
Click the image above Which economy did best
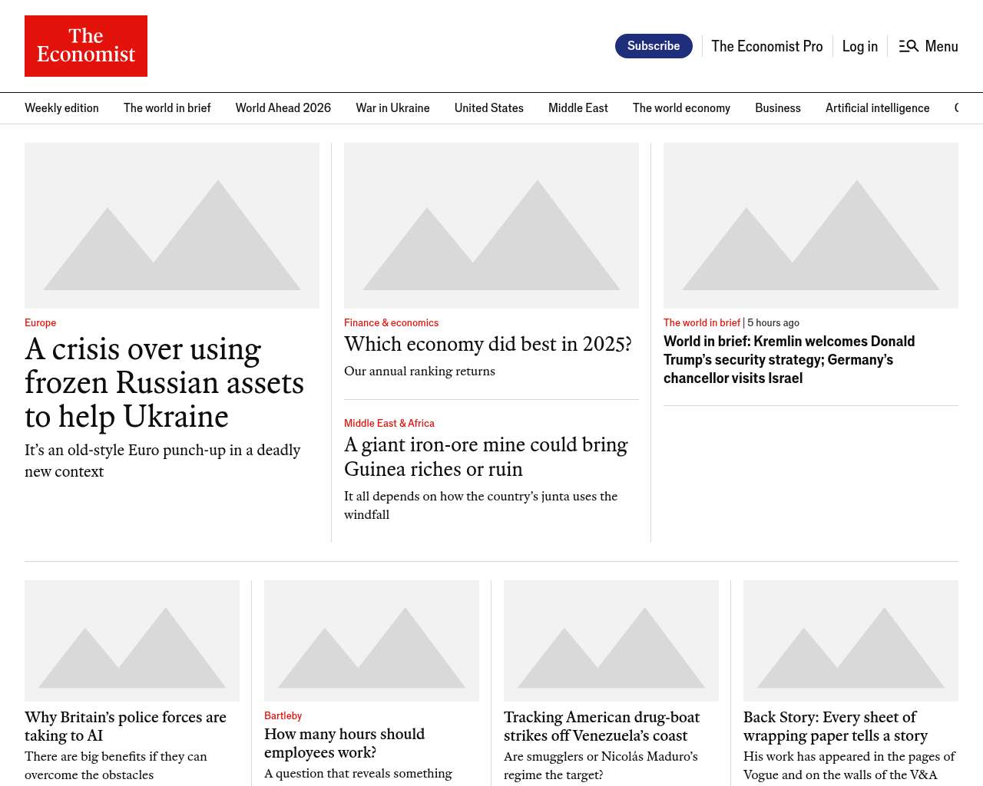point(491,226)
